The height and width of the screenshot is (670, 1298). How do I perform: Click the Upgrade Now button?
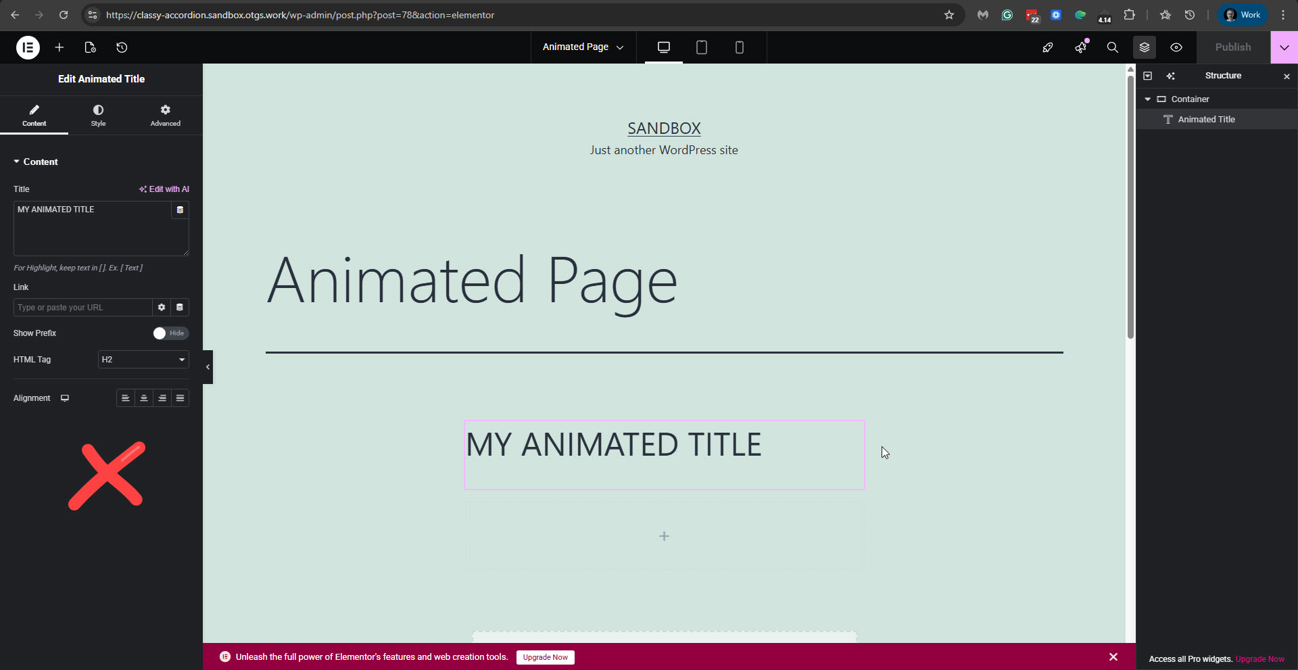coord(545,657)
